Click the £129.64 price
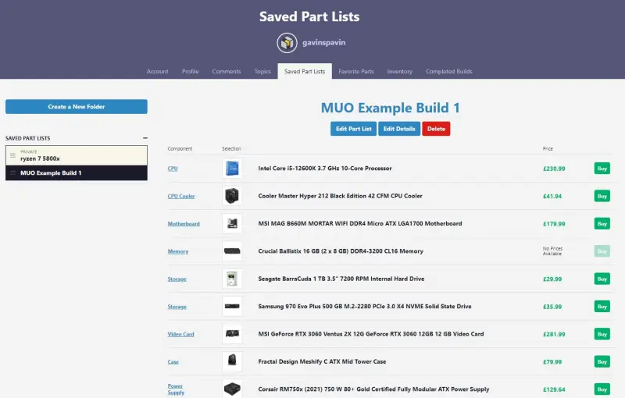Screen dimensions: 625x398 [x=554, y=389]
